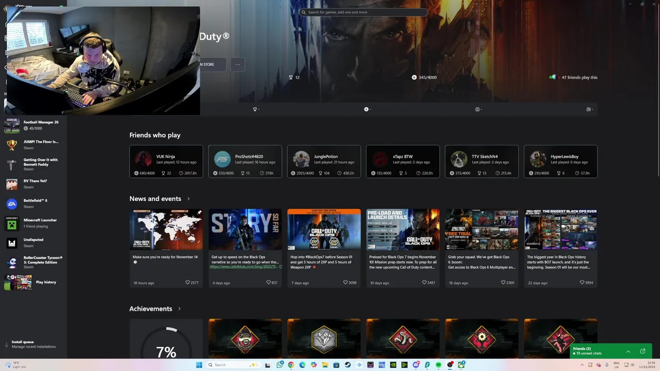Open the Free Trial news thumbnail

[482, 229]
